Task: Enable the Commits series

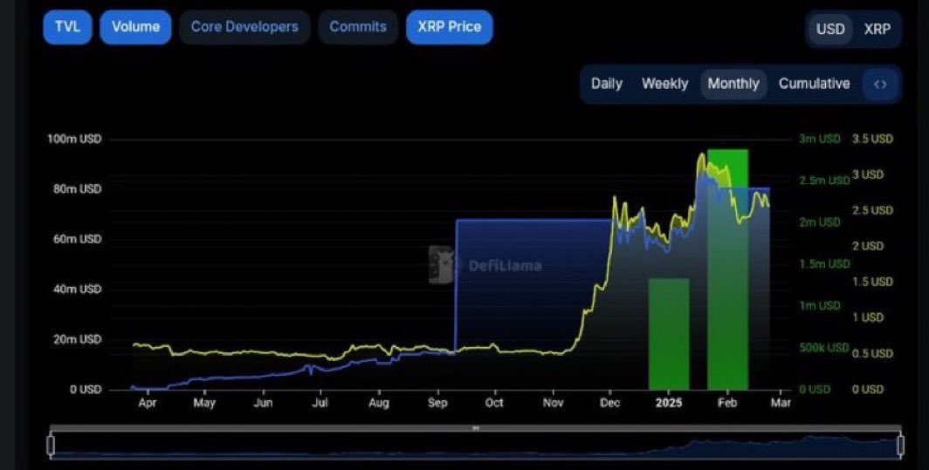Action: coord(358,27)
